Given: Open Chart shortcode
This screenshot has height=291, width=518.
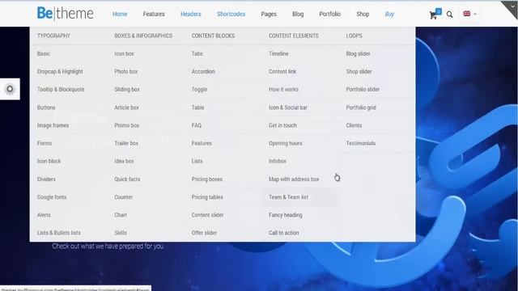Looking at the screenshot, I should coord(121,215).
